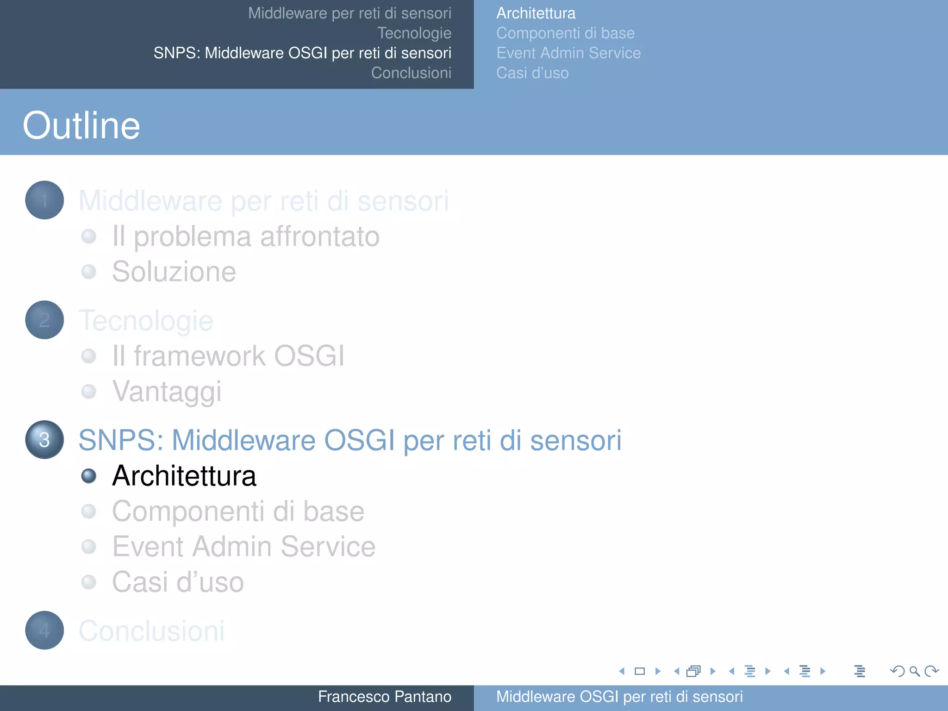Open 'Middleware per reti di sensori' in header navigation
Image resolution: width=948 pixels, height=711 pixels.
pos(349,13)
